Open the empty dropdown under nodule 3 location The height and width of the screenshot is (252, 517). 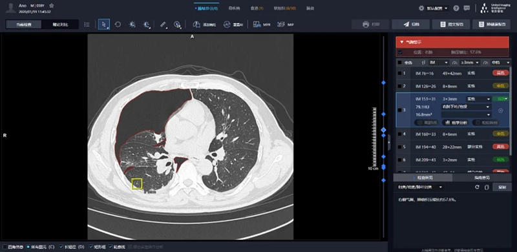(x=466, y=114)
